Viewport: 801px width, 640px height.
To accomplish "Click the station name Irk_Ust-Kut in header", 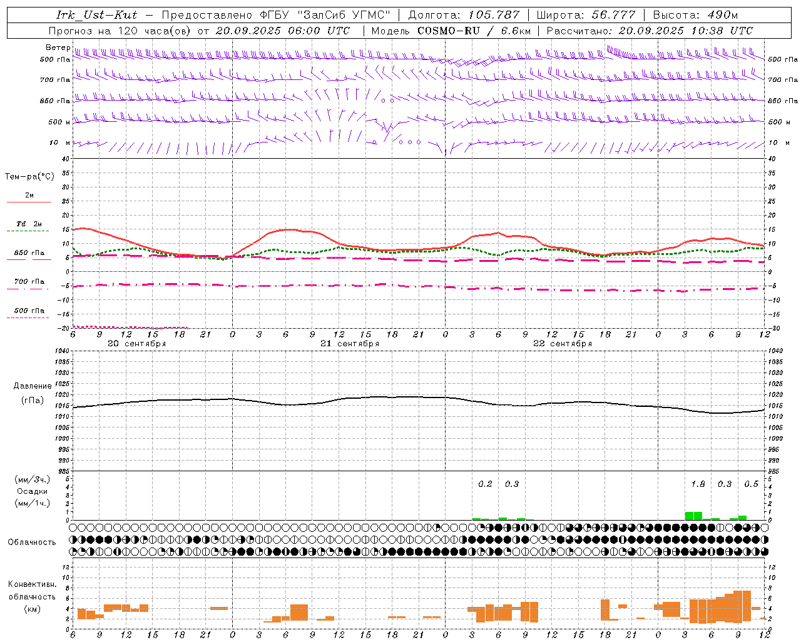I will [x=97, y=15].
